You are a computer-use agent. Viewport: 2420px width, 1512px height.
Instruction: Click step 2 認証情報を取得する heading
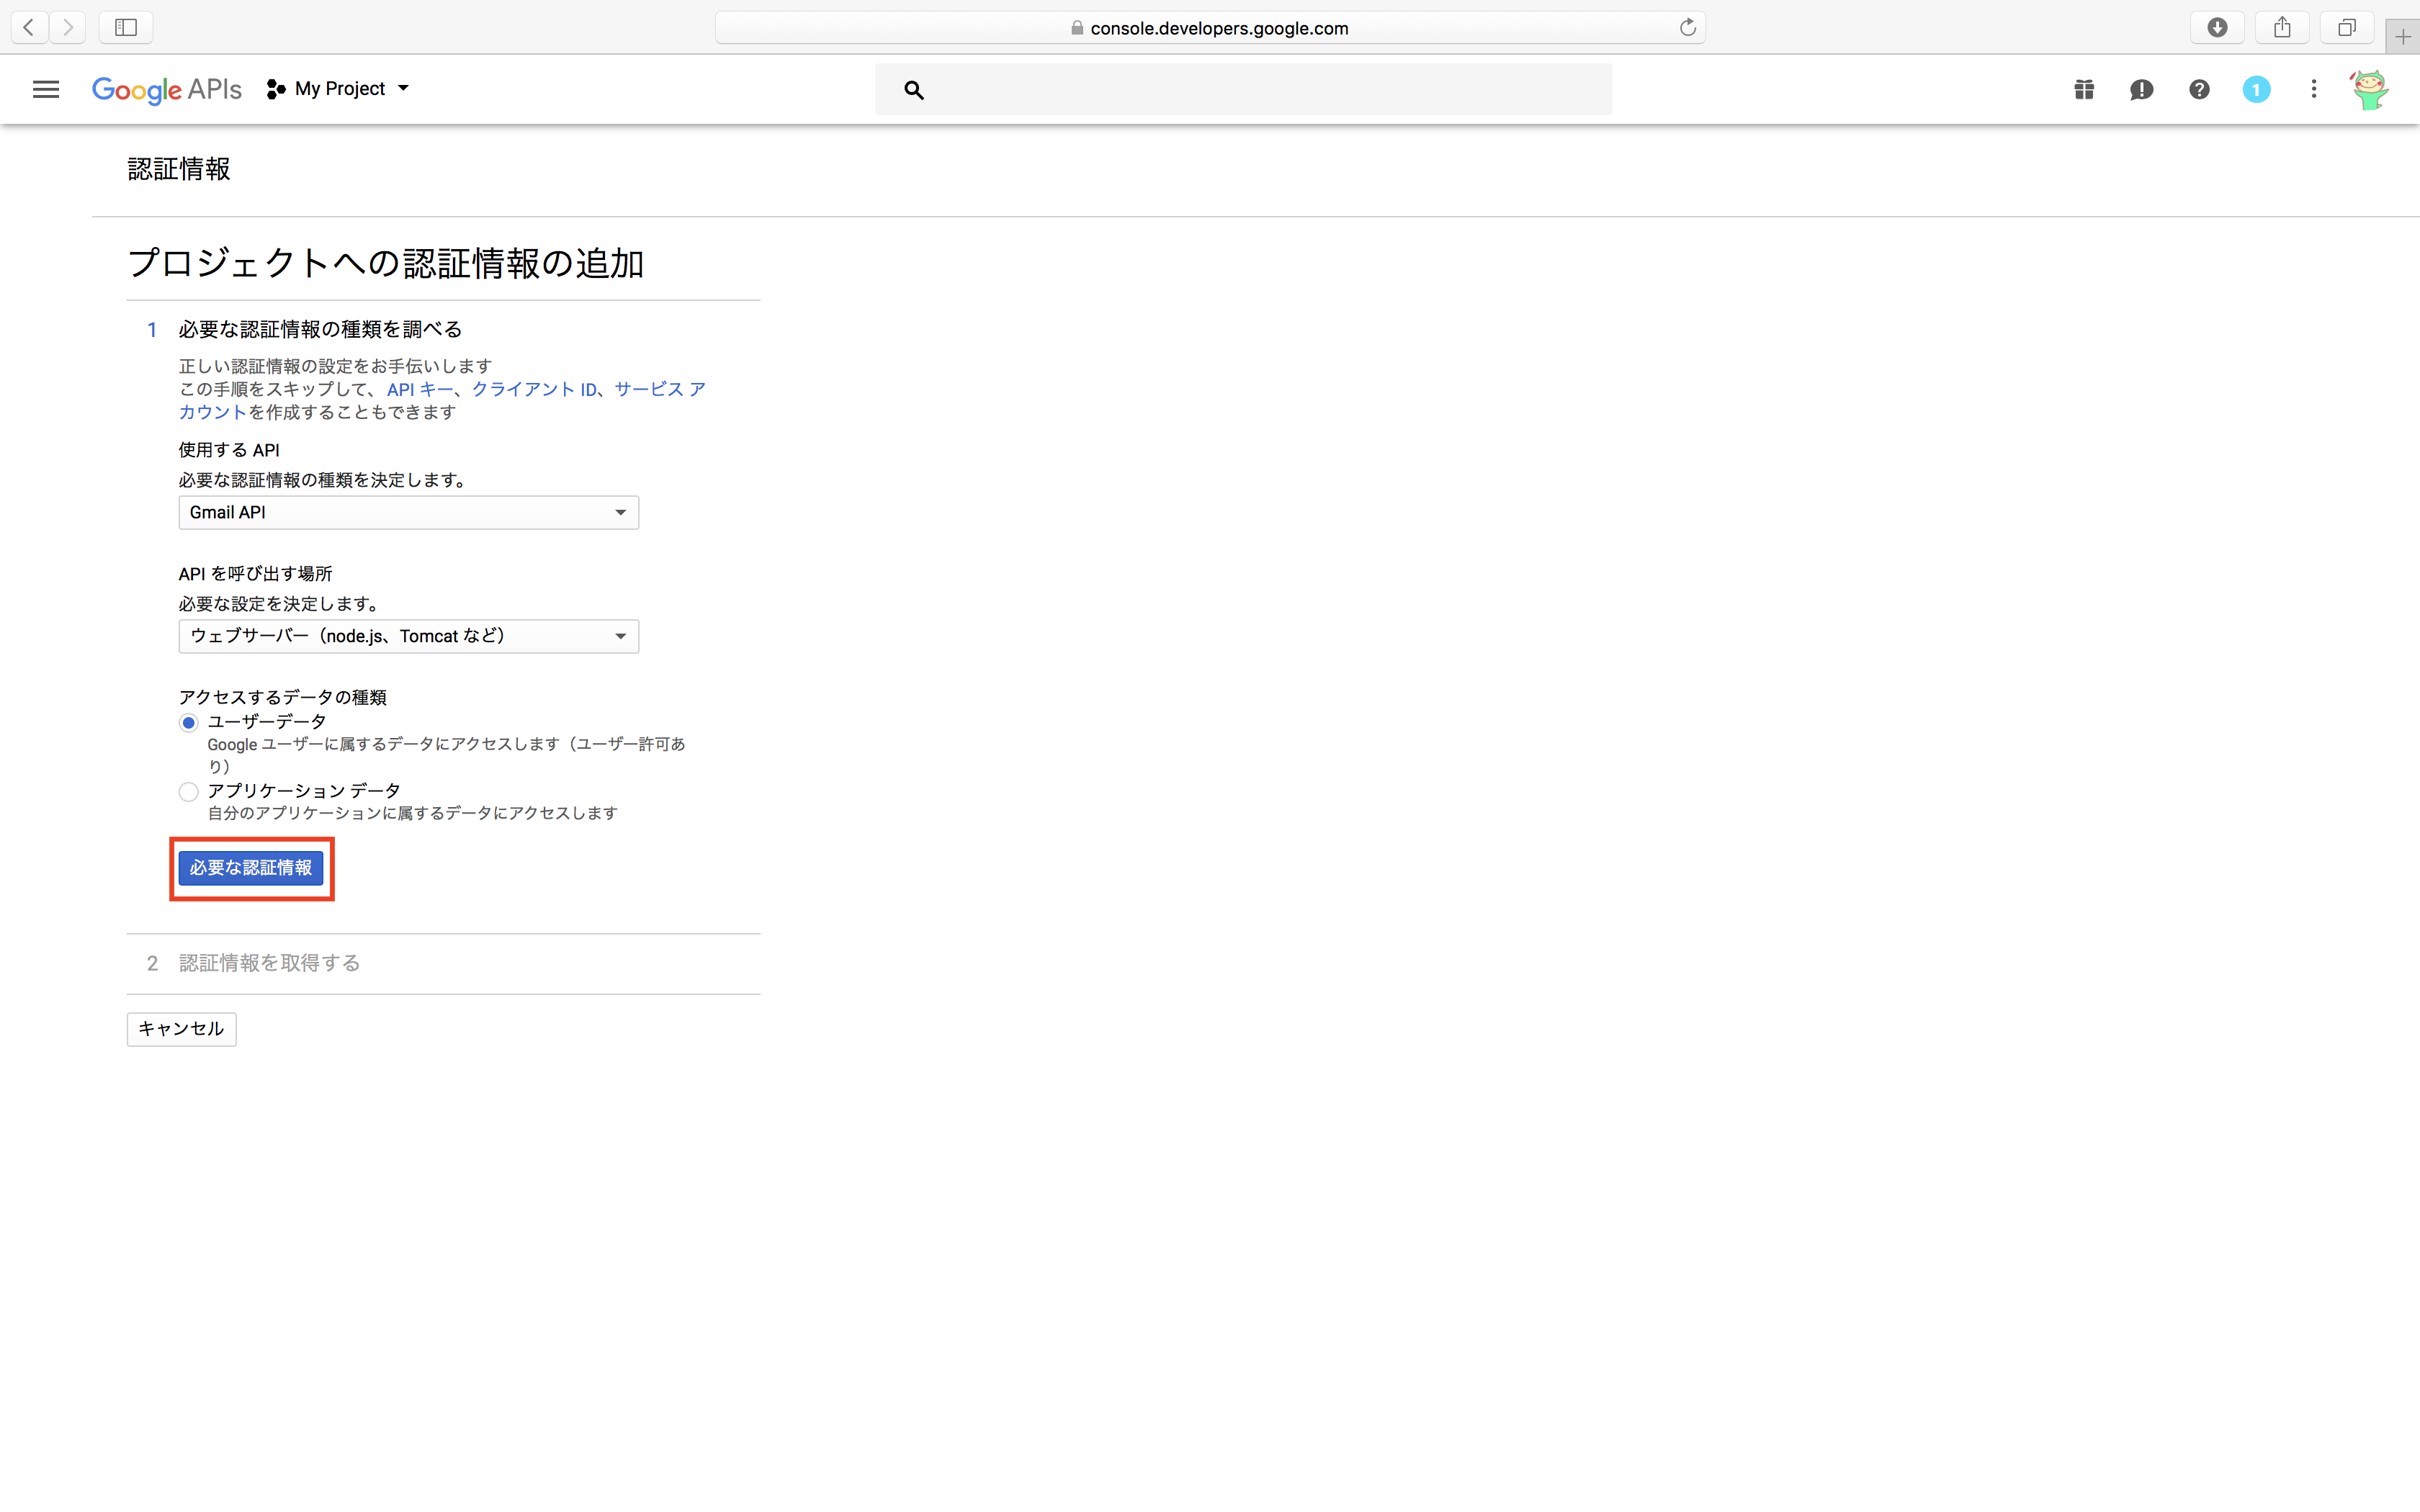point(269,963)
